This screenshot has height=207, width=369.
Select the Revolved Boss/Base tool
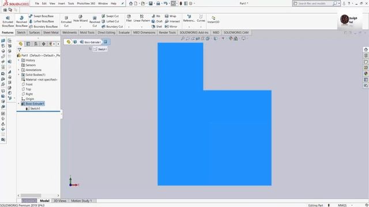(x=21, y=21)
